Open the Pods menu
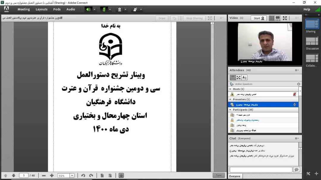This screenshot has width=321, height=180. (x=57, y=9)
